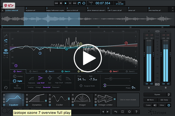Click the EQ reset arrow icon
This screenshot has width=175, height=116.
point(6,87)
